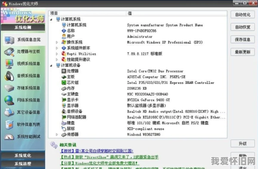Select the Winbond W83627DHG sensor value

[144, 134]
